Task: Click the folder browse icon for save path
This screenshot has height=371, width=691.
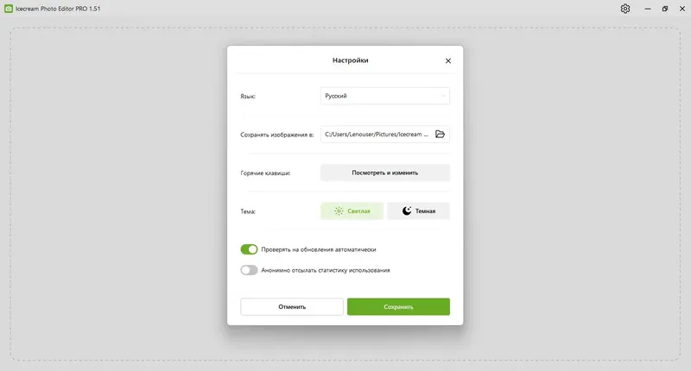Action: tap(440, 135)
